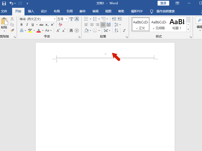202x151 pixels.
Task: Open multilevel list menu
Action: (105, 19)
